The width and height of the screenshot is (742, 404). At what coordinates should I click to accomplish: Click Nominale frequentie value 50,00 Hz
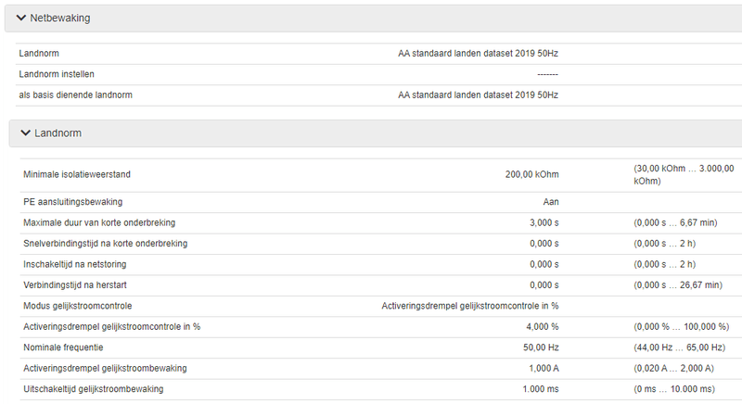pos(540,347)
